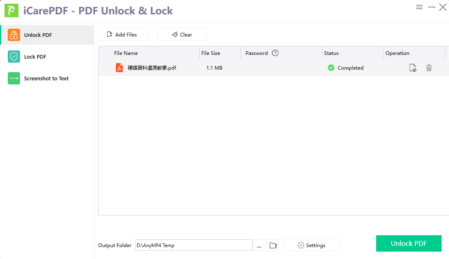449x259 pixels.
Task: Click the File Name column header
Action: (x=126, y=53)
